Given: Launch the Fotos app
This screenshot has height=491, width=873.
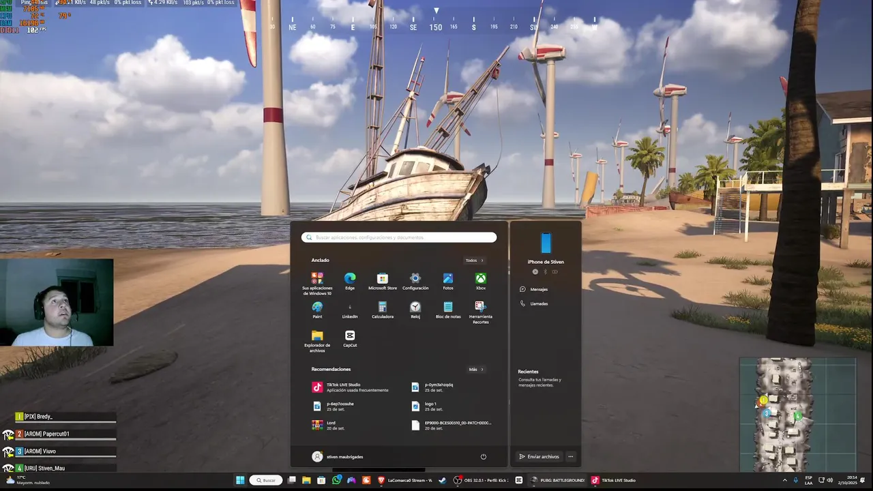Looking at the screenshot, I should pos(448,281).
